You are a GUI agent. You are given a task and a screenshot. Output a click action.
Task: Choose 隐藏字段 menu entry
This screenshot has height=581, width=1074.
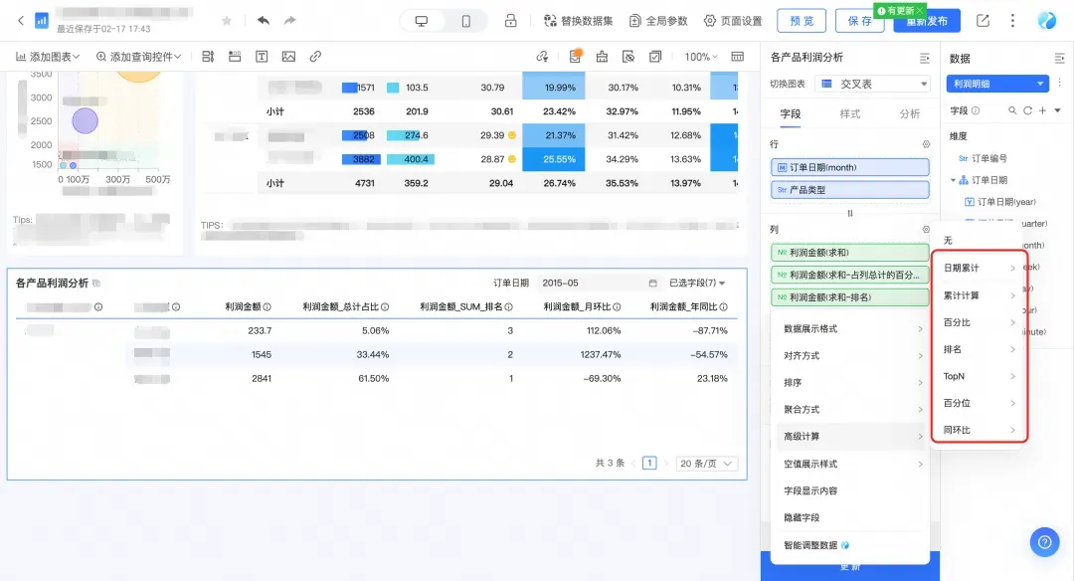[850, 518]
